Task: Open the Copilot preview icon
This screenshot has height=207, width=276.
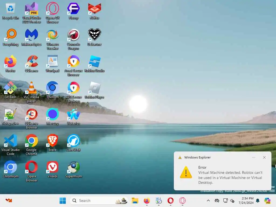Action: click(x=267, y=201)
